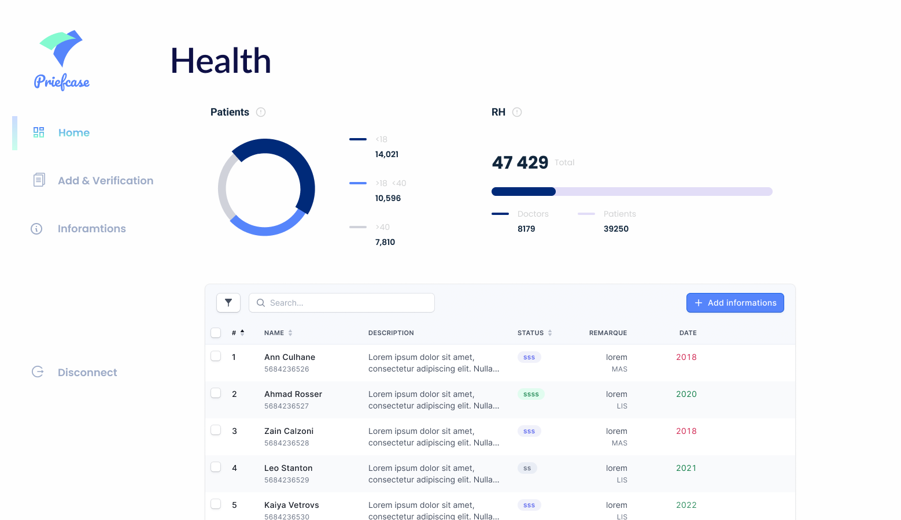Click the 47 429 total value

[x=520, y=162]
